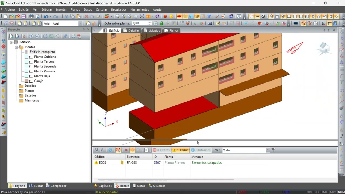
Task: Open the Comprobar panel tab
Action: [56, 186]
